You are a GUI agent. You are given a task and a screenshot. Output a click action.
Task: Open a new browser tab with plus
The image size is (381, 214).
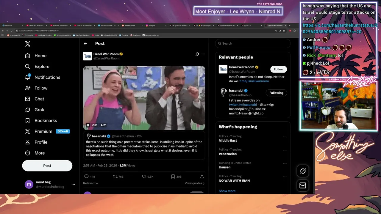tap(290, 26)
